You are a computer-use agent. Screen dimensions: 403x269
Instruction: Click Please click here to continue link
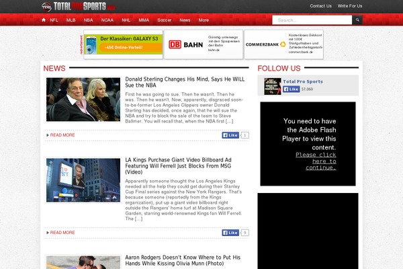pos(316,161)
